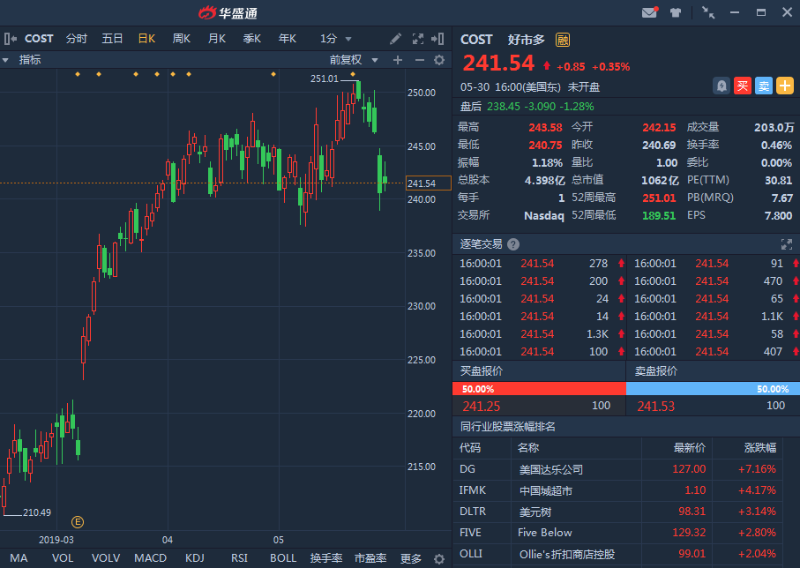This screenshot has height=568, width=800.
Task: Select the 年K chart tab
Action: (288, 39)
